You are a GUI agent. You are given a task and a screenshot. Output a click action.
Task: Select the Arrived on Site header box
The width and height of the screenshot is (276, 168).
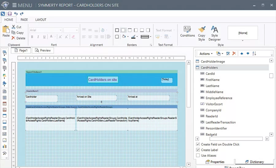(97, 98)
